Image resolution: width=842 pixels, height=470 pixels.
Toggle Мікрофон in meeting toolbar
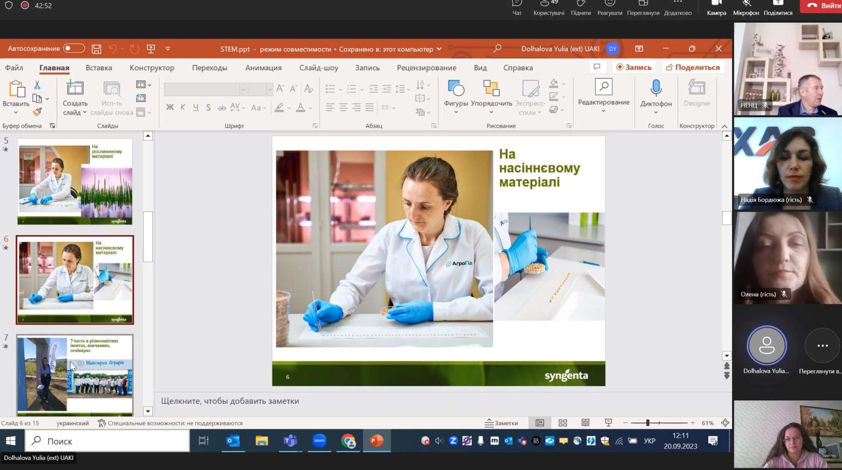746,8
